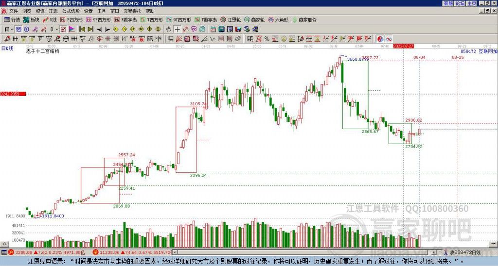This screenshot has width=498, height=266.
Task: Click the yin-yang taiji icon
Action: 381,38
